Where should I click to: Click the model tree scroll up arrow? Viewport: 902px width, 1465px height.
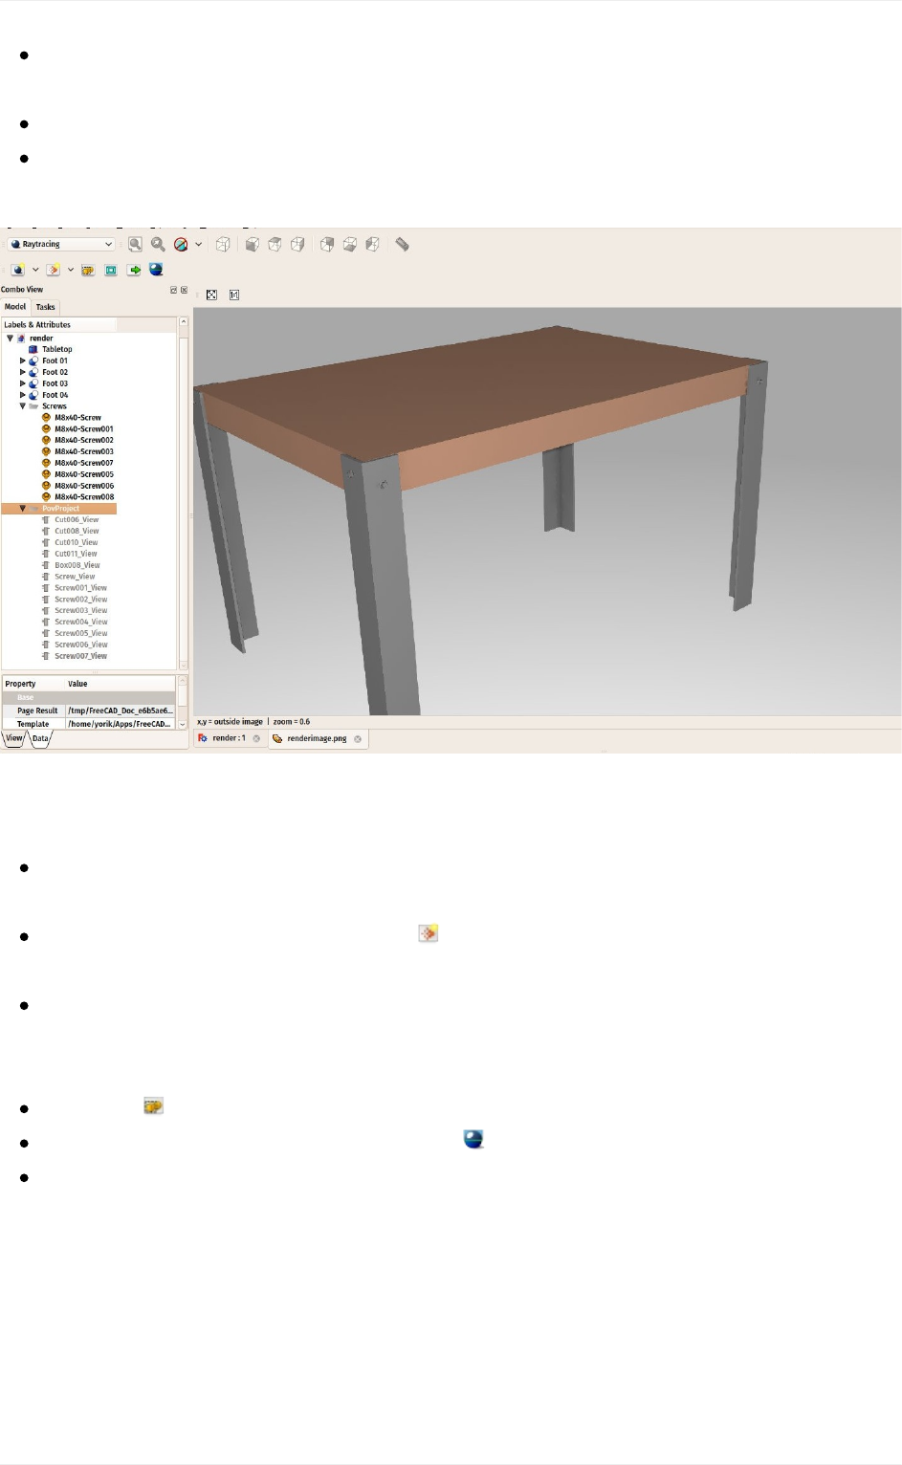click(184, 322)
